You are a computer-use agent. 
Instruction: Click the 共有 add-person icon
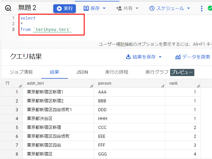click(x=119, y=8)
